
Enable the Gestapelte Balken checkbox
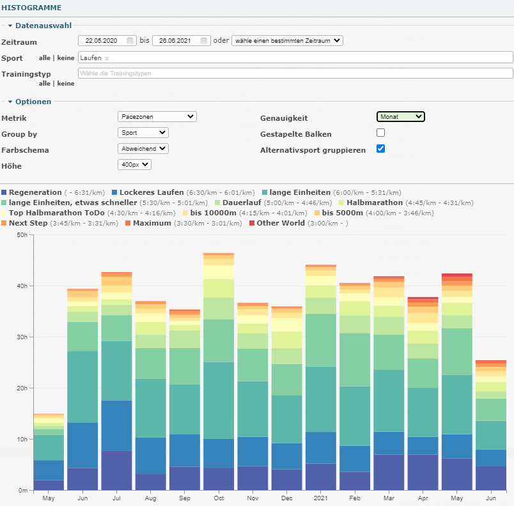coord(381,133)
